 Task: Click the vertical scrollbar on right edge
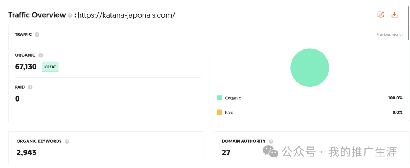tap(408, 23)
